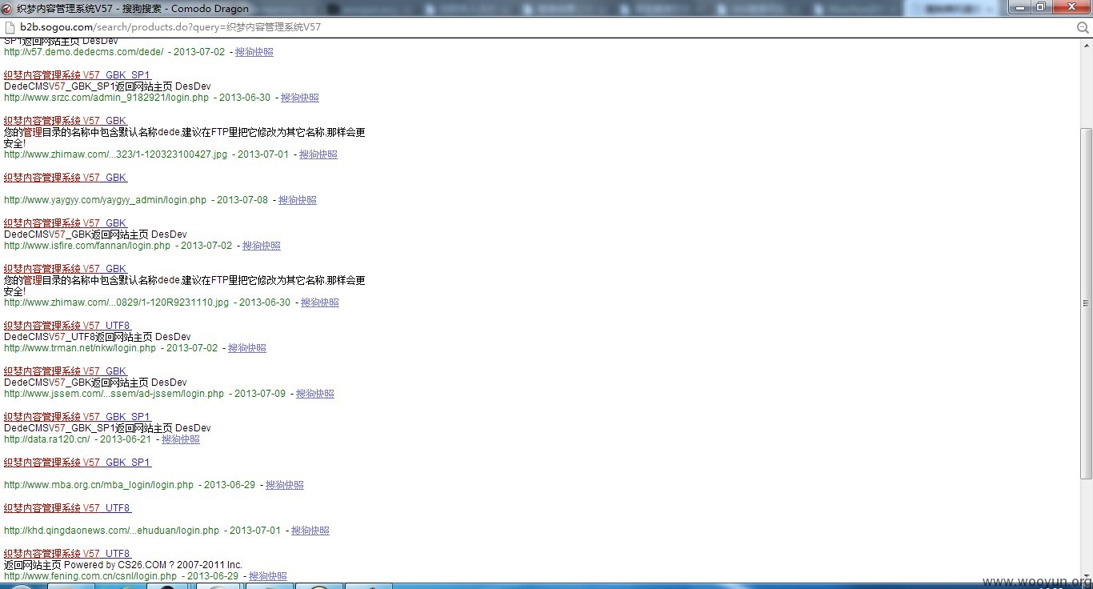Open V57_GBK_SP1 title above data.ra120.cn URL
This screenshot has width=1093, height=589.
point(78,417)
